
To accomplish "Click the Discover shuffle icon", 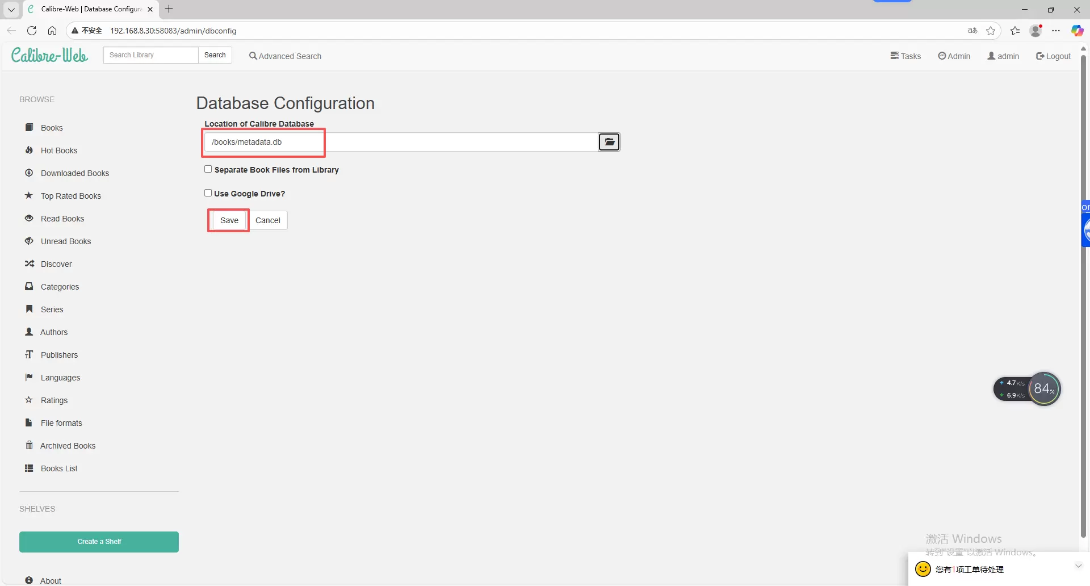I will pos(29,264).
